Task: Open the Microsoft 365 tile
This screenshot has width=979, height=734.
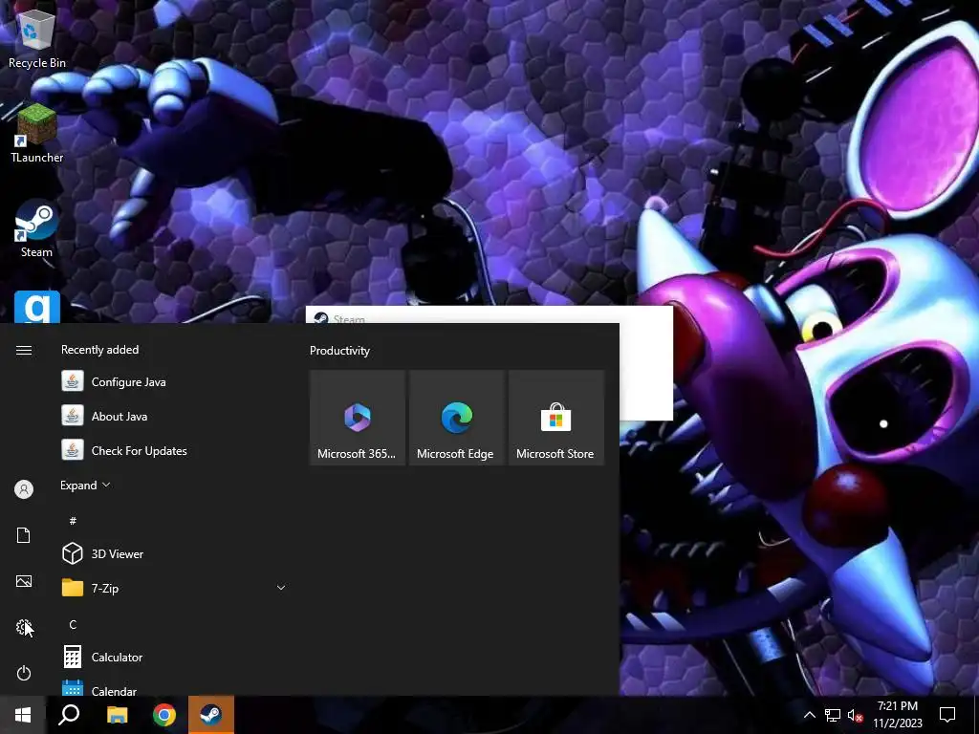Action: tap(358, 418)
